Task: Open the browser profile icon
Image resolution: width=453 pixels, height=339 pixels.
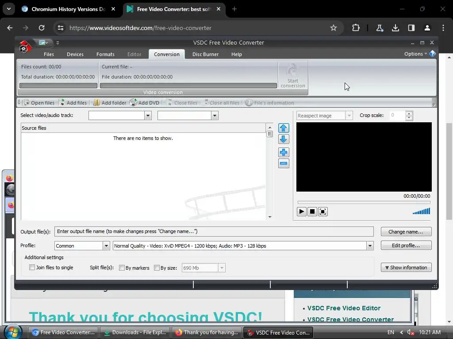Action: coord(427,28)
